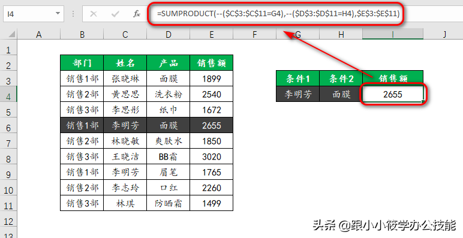463x238 pixels.
Task: Select column I header
Action: tap(393, 35)
